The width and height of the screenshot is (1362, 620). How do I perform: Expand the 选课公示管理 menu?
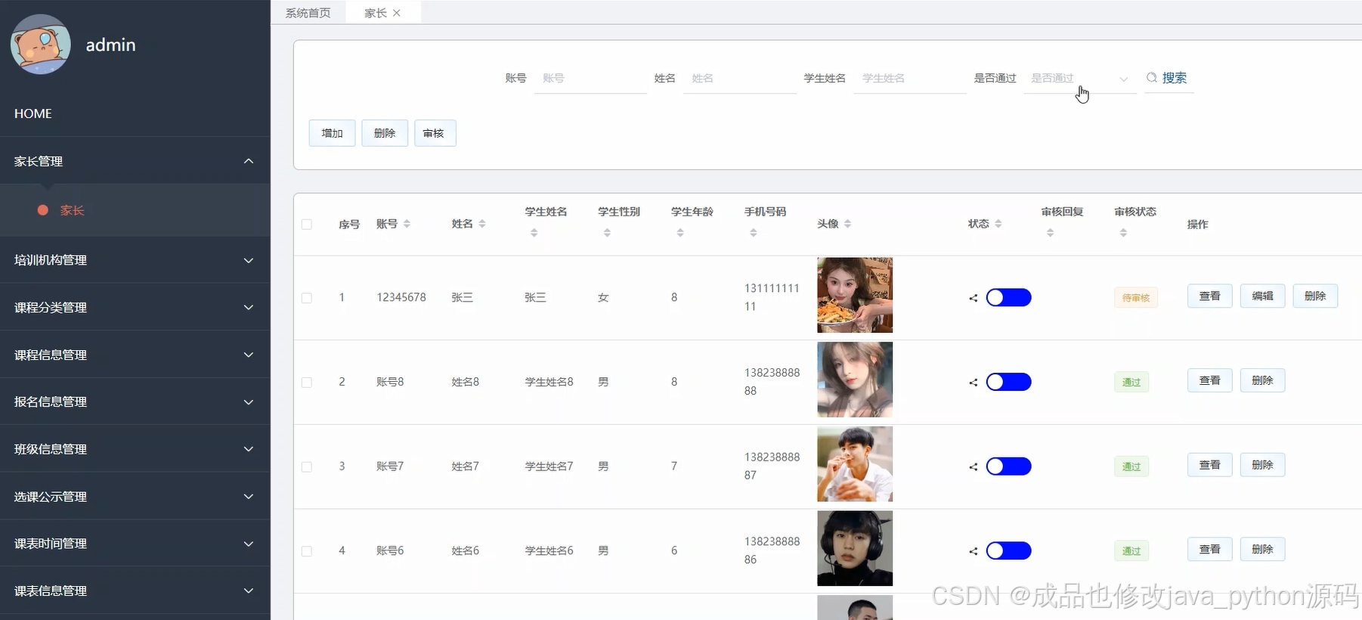point(135,497)
